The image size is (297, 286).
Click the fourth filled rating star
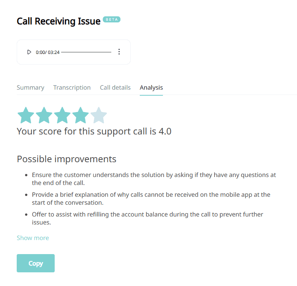[x=81, y=115]
